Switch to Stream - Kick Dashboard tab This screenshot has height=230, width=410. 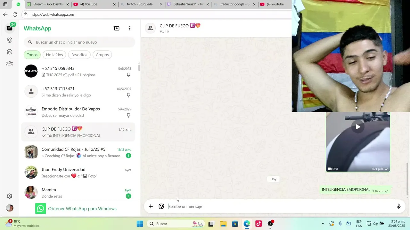coord(48,4)
